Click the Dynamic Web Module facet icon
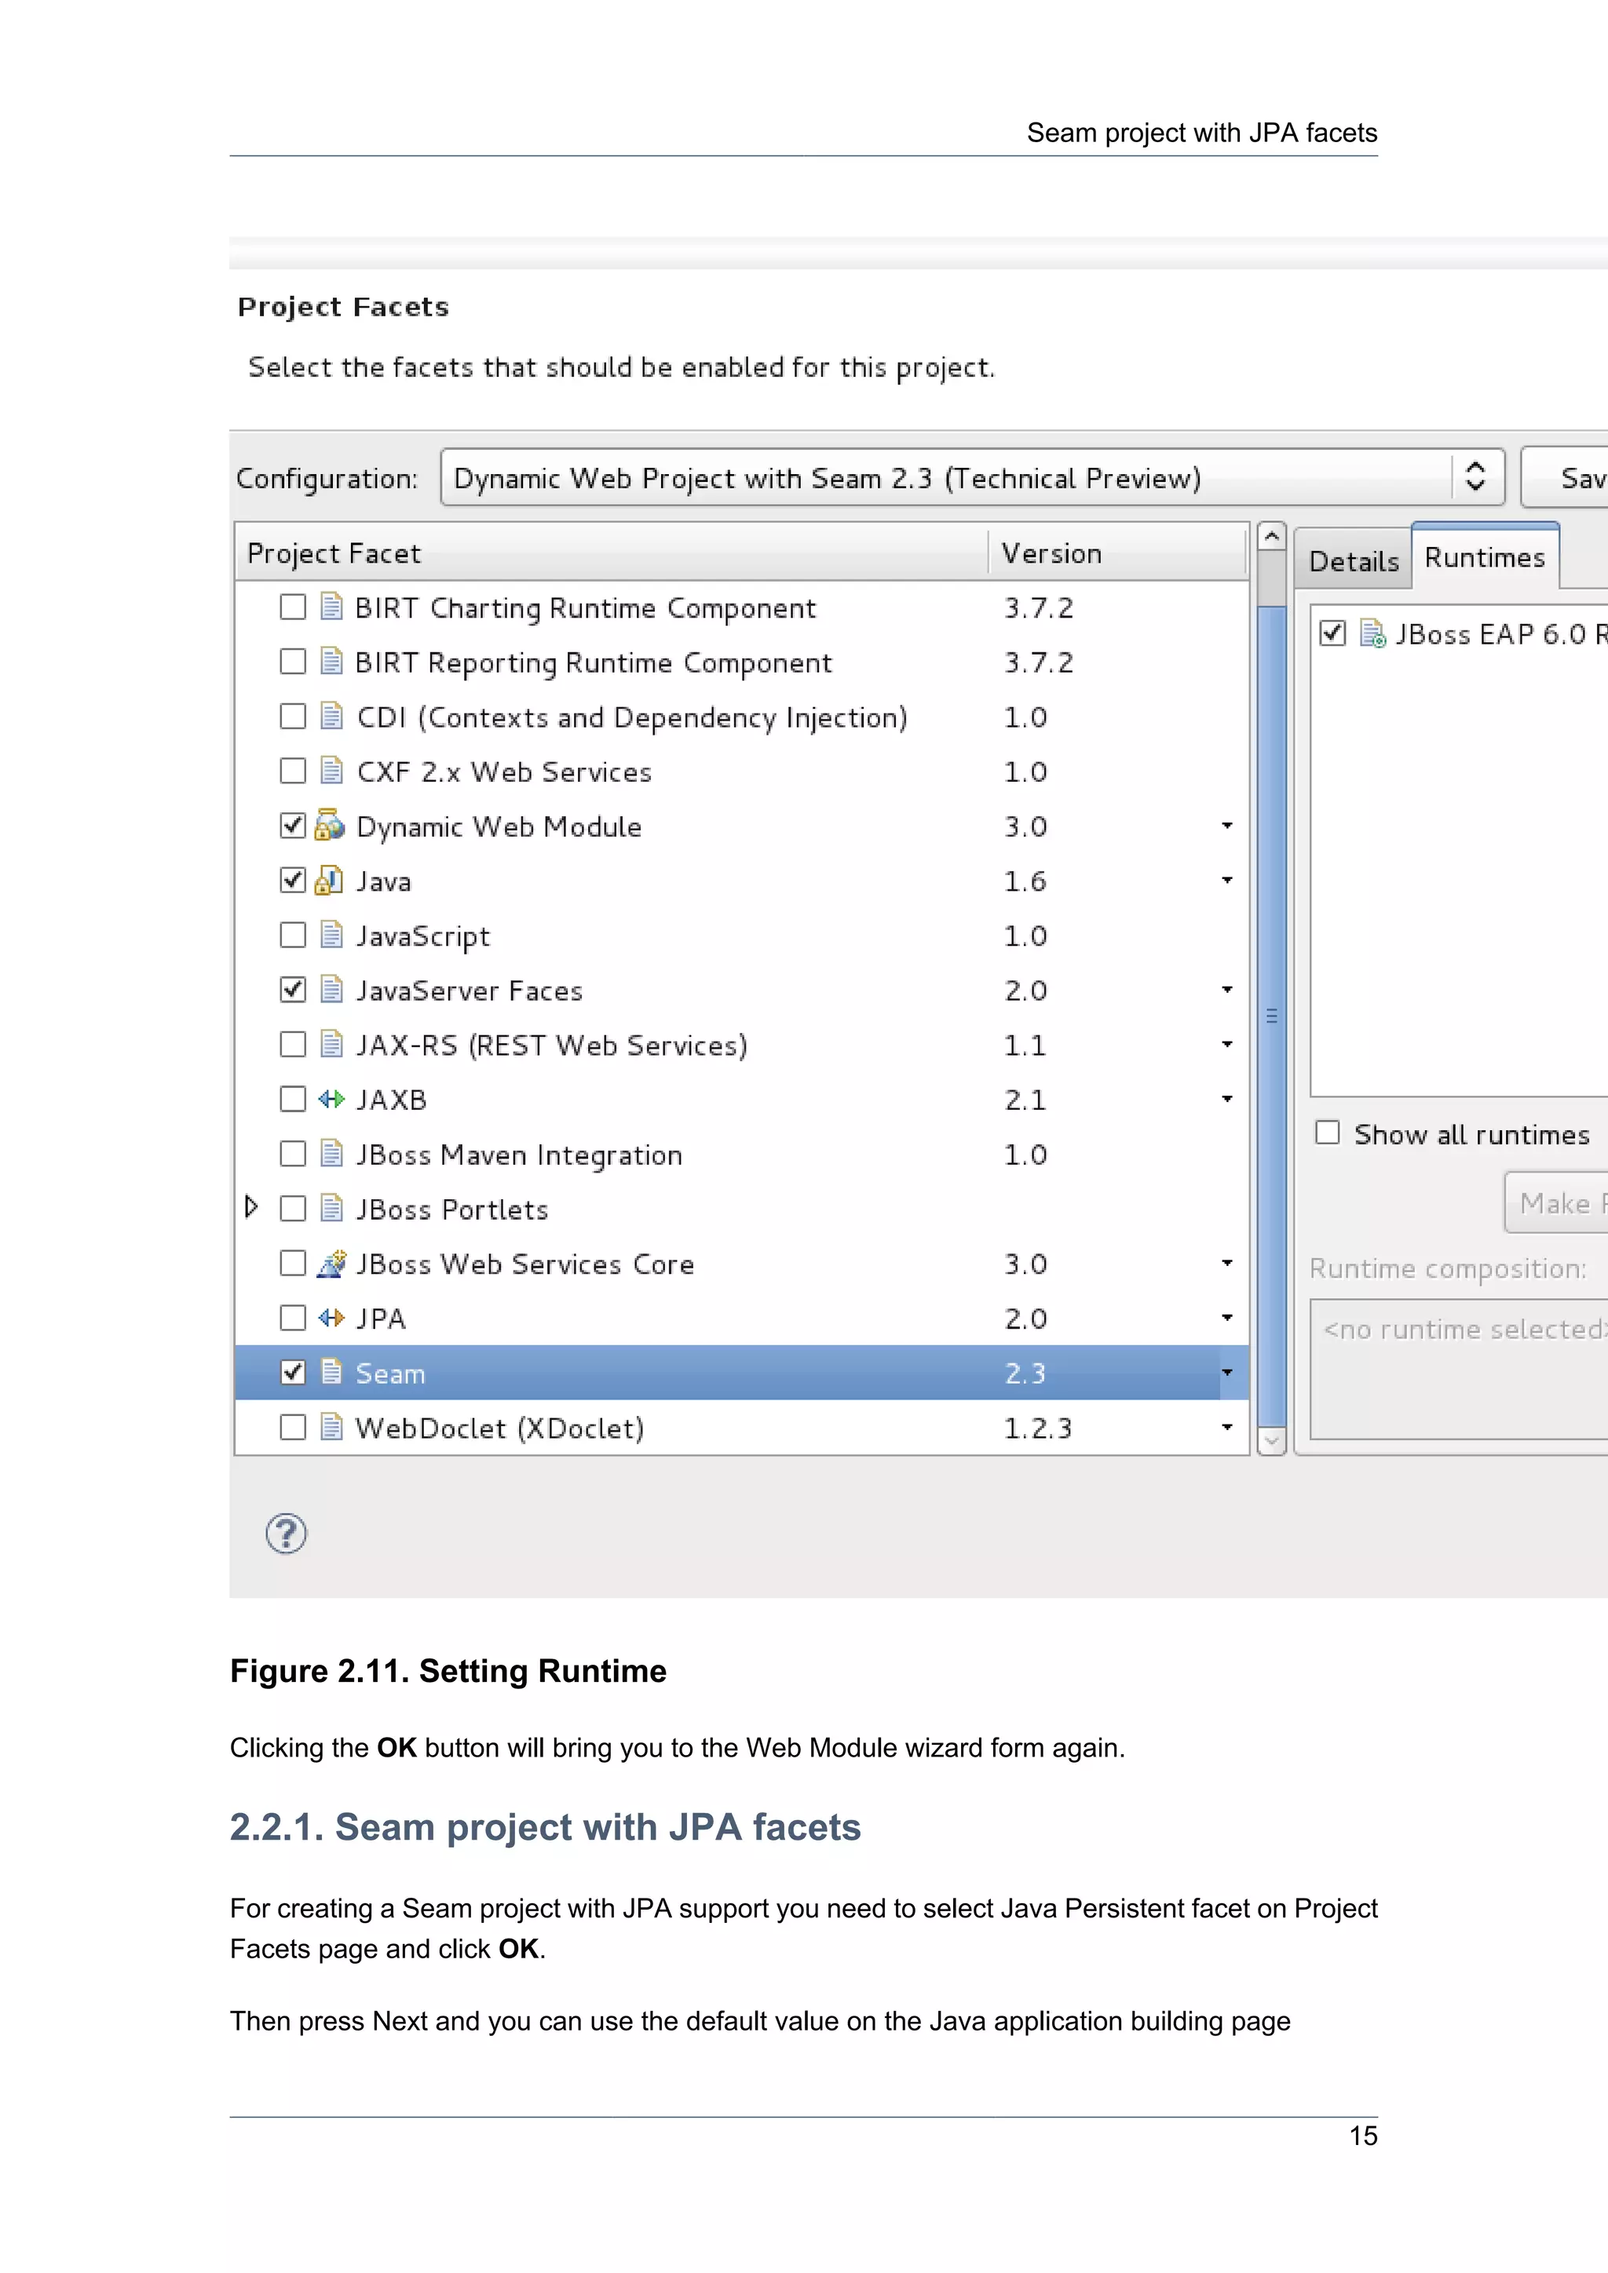The image size is (1608, 2273). coord(330,825)
